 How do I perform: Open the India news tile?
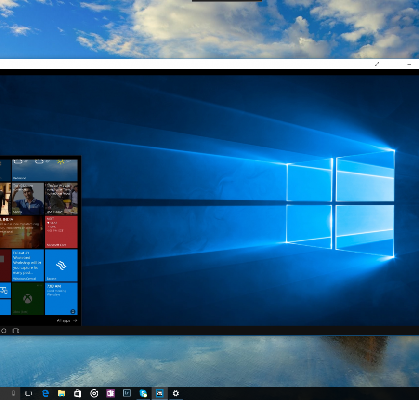tap(22, 232)
